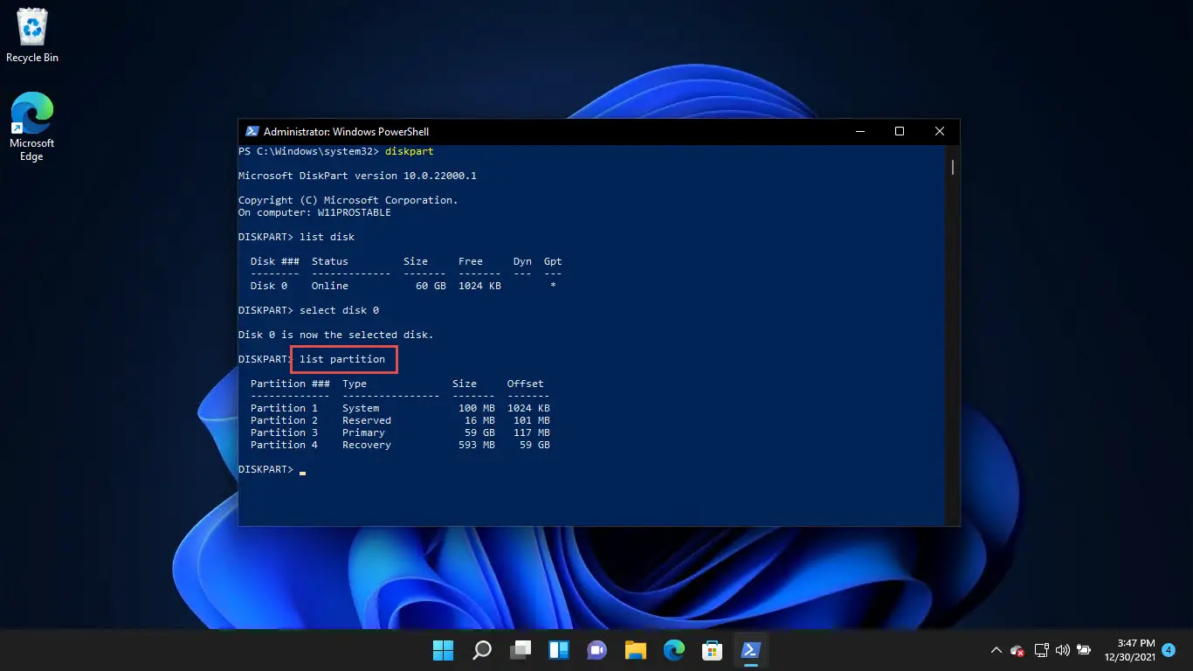Close the PowerShell window

940,132
